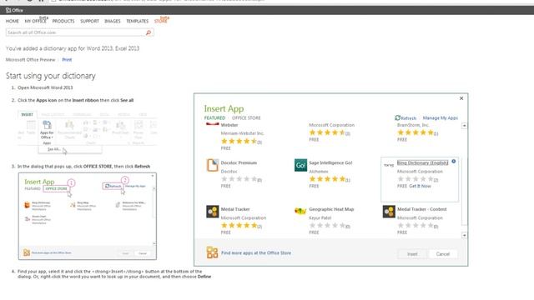Click Get It Now for Bing Dictionary

[420, 186]
